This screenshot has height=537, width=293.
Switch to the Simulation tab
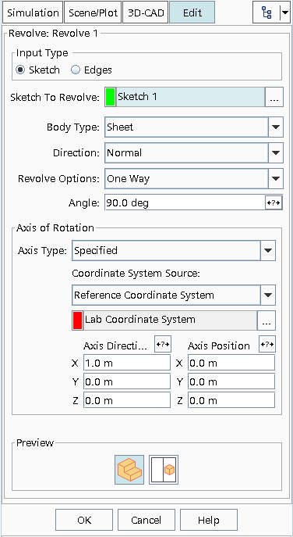[33, 13]
